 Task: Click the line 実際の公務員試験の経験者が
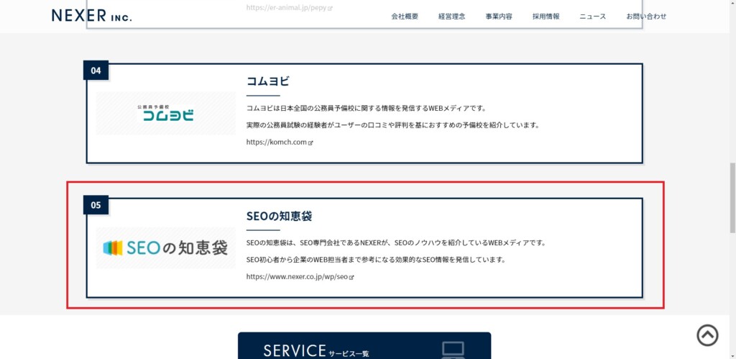click(x=393, y=125)
